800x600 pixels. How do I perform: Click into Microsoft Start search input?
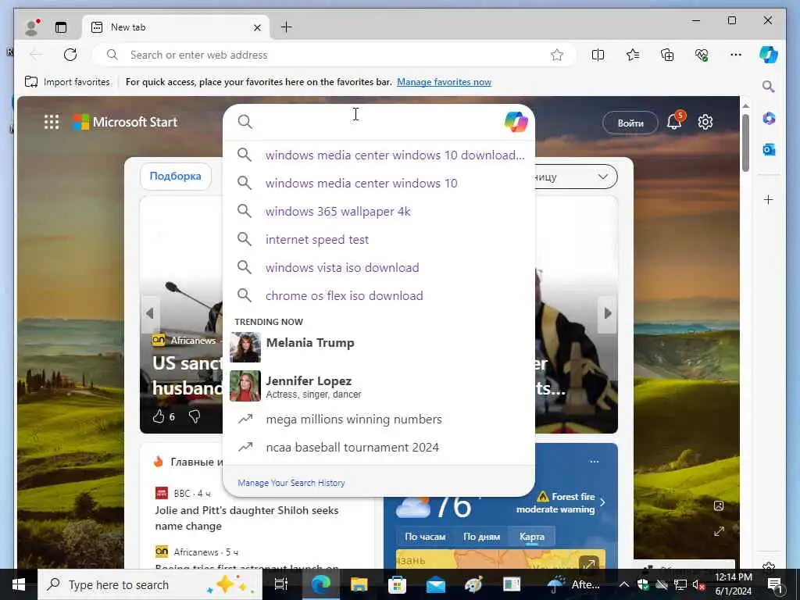[x=377, y=122]
